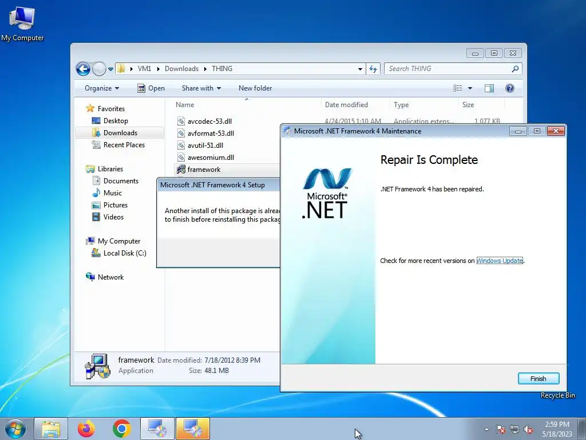
Task: Sort by the Name column header
Action: pyautogui.click(x=246, y=105)
